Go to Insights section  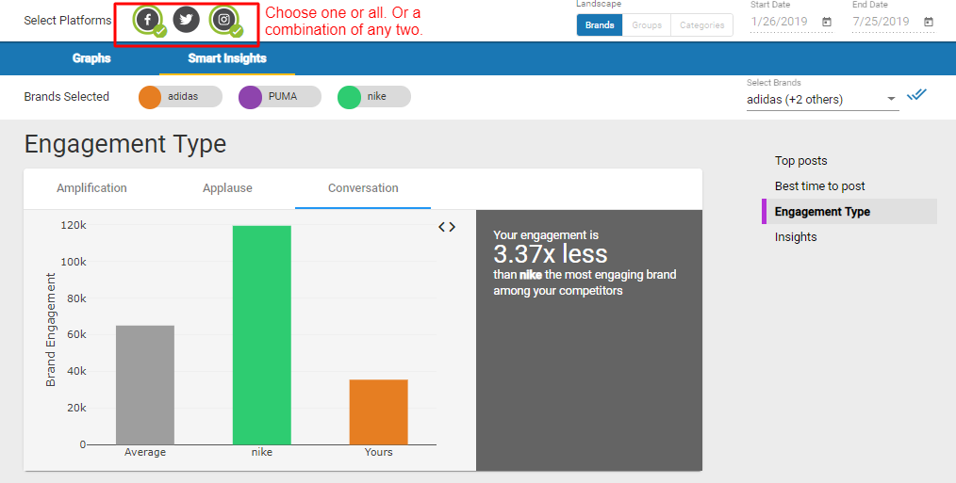click(796, 237)
